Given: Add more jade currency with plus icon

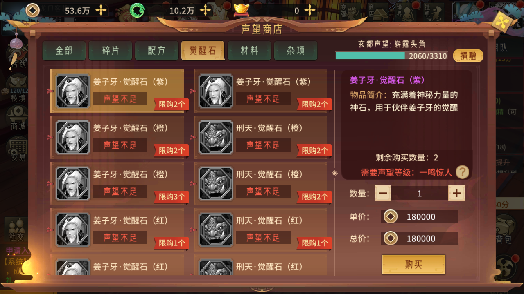Looking at the screenshot, I should pyautogui.click(x=206, y=10).
